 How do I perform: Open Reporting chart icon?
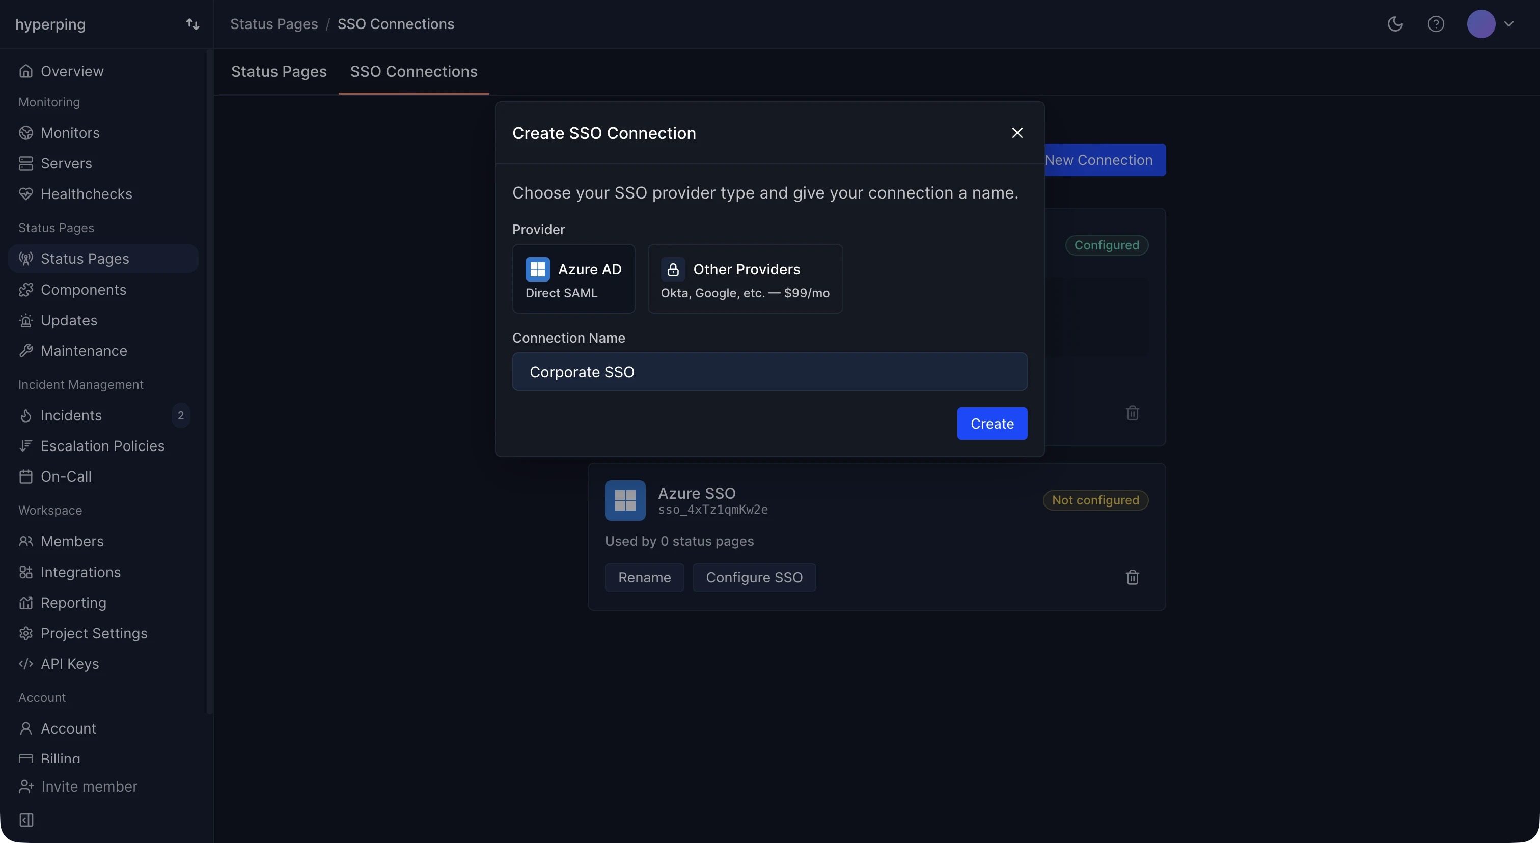[25, 603]
